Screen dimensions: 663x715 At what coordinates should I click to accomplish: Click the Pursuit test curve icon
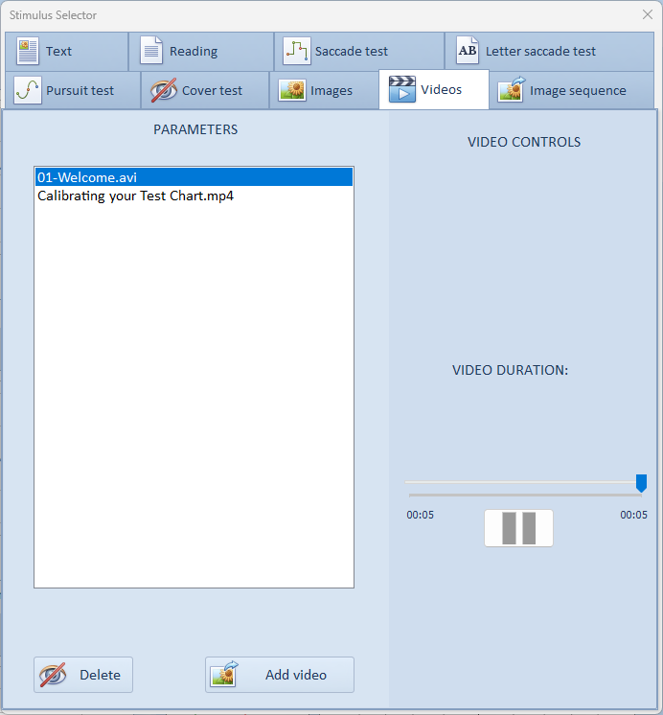pyautogui.click(x=28, y=90)
